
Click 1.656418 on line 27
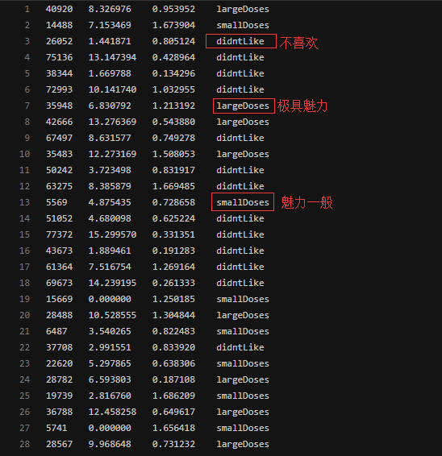coord(173,428)
